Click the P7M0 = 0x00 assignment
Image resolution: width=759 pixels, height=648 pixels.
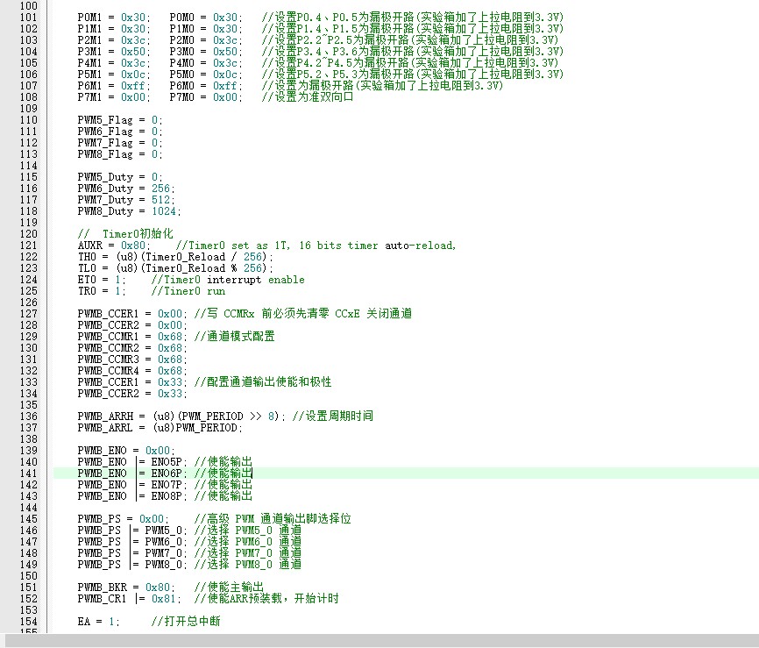[x=206, y=97]
